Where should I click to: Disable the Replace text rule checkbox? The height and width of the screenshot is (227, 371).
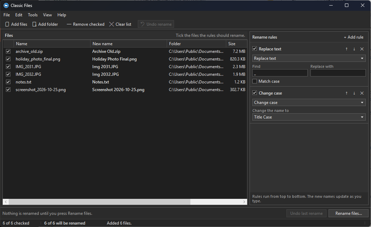[x=255, y=49]
